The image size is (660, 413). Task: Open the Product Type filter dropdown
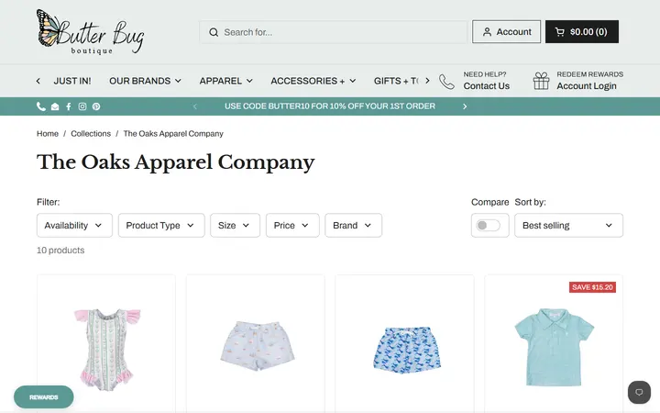point(161,226)
